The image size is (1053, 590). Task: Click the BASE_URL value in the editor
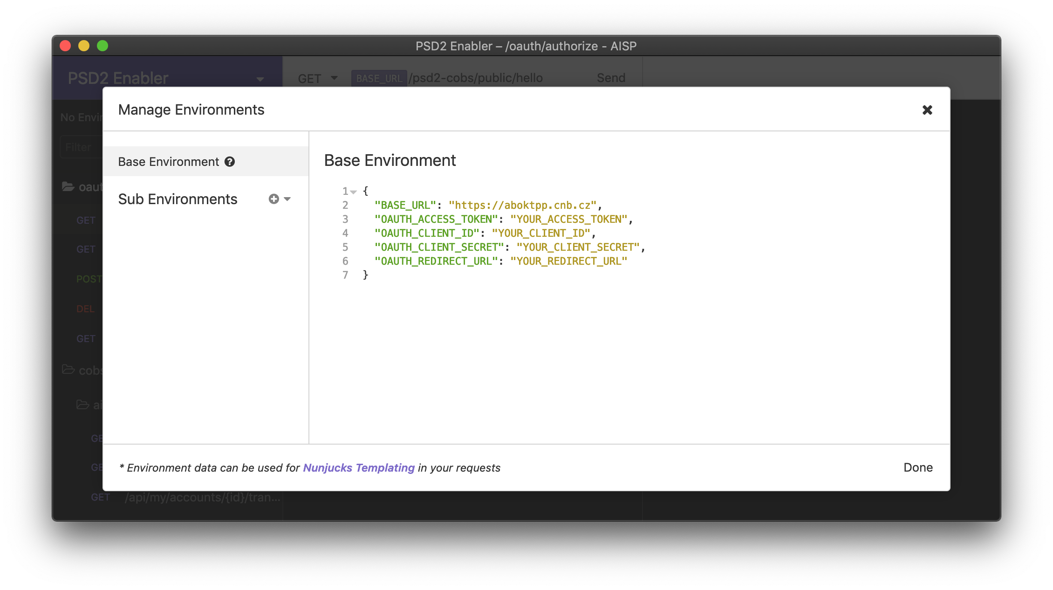(x=523, y=205)
